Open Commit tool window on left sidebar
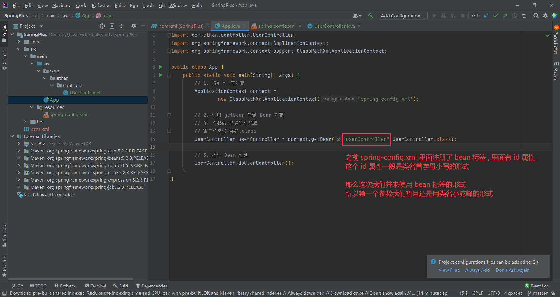 pos(4,60)
